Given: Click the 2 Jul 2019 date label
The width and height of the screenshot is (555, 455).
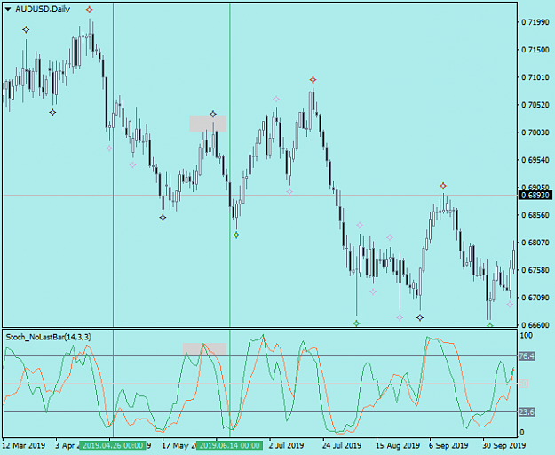Looking at the screenshot, I should pos(286,445).
